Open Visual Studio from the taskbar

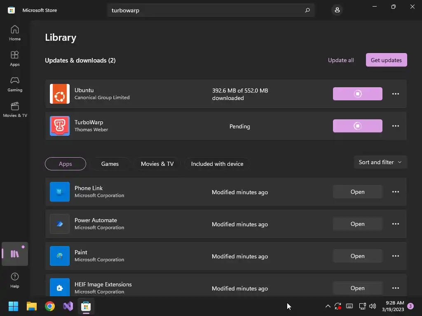pos(68,306)
